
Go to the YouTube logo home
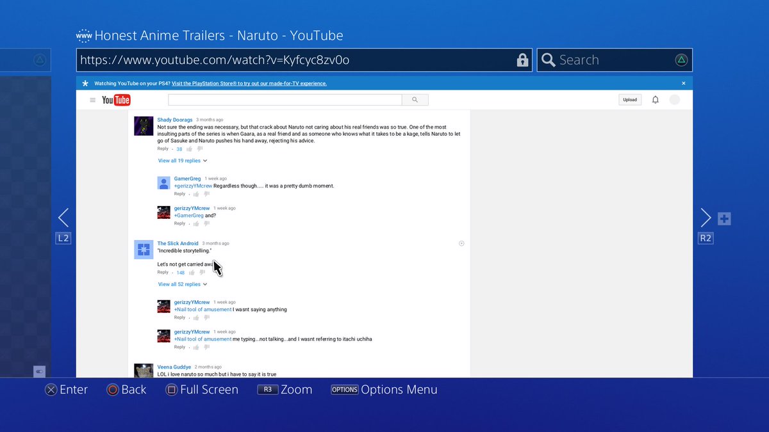[x=116, y=100]
